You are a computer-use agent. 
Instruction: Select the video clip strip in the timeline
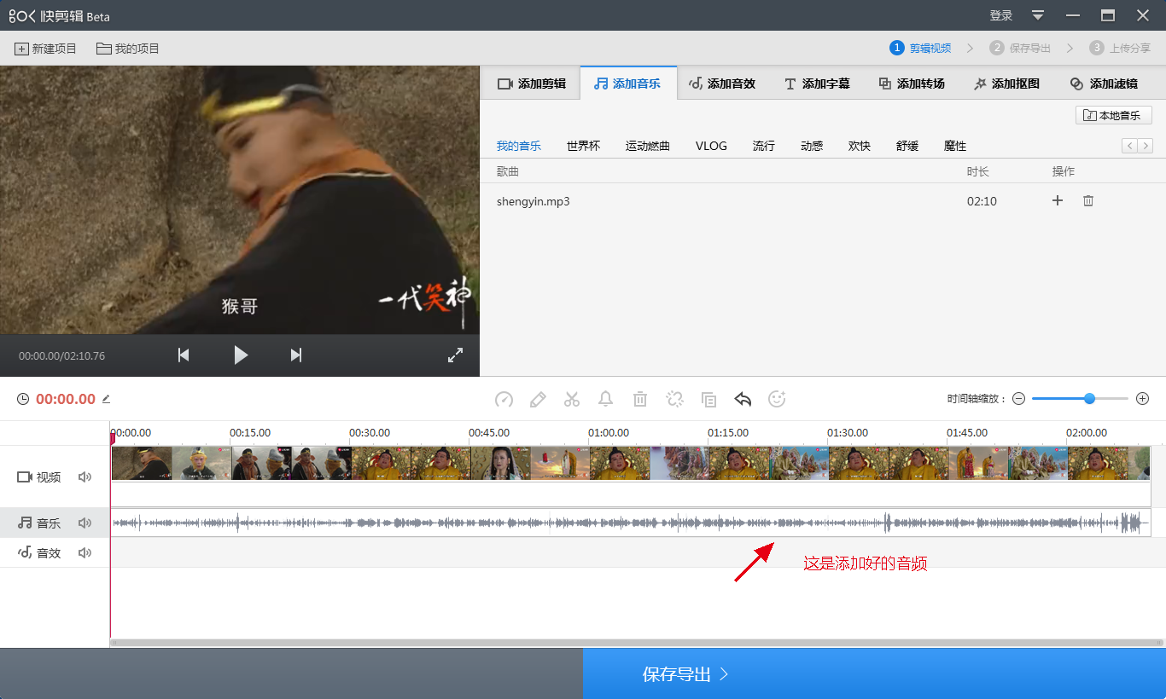point(631,463)
